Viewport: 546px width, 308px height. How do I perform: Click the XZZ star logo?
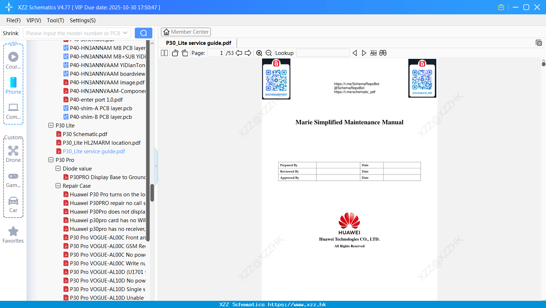pyautogui.click(x=9, y=7)
